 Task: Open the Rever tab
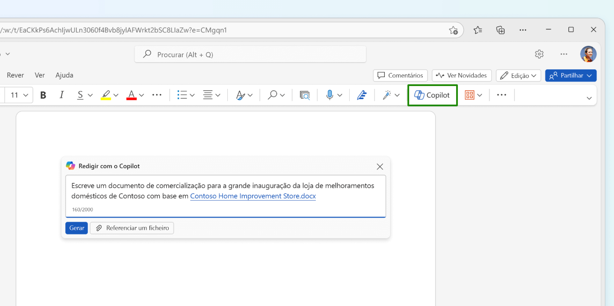[15, 75]
